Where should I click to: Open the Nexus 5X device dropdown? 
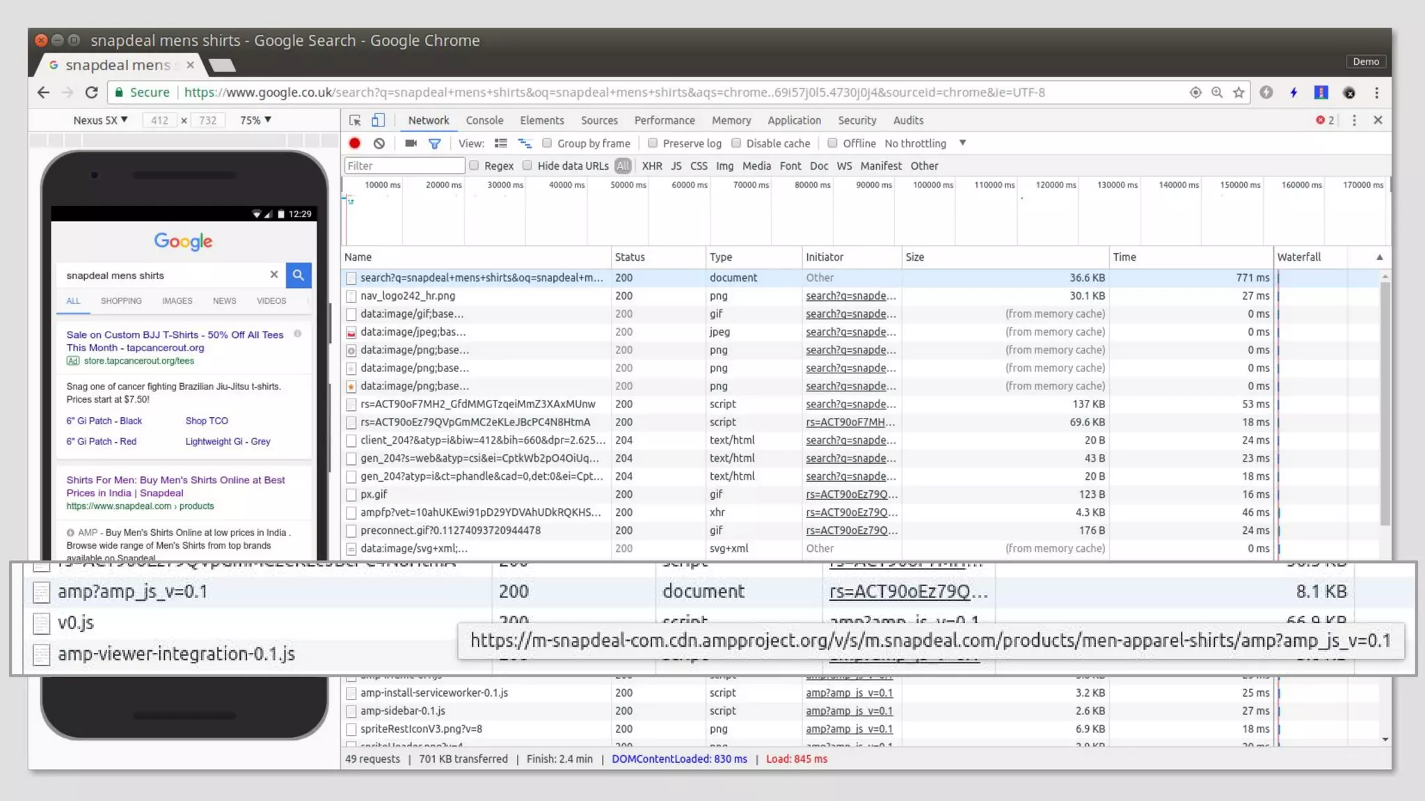tap(100, 120)
